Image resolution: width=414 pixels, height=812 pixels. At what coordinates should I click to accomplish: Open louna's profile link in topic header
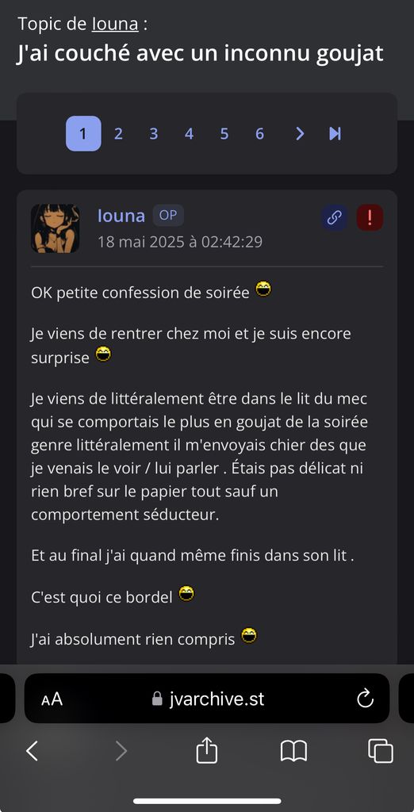tap(115, 24)
